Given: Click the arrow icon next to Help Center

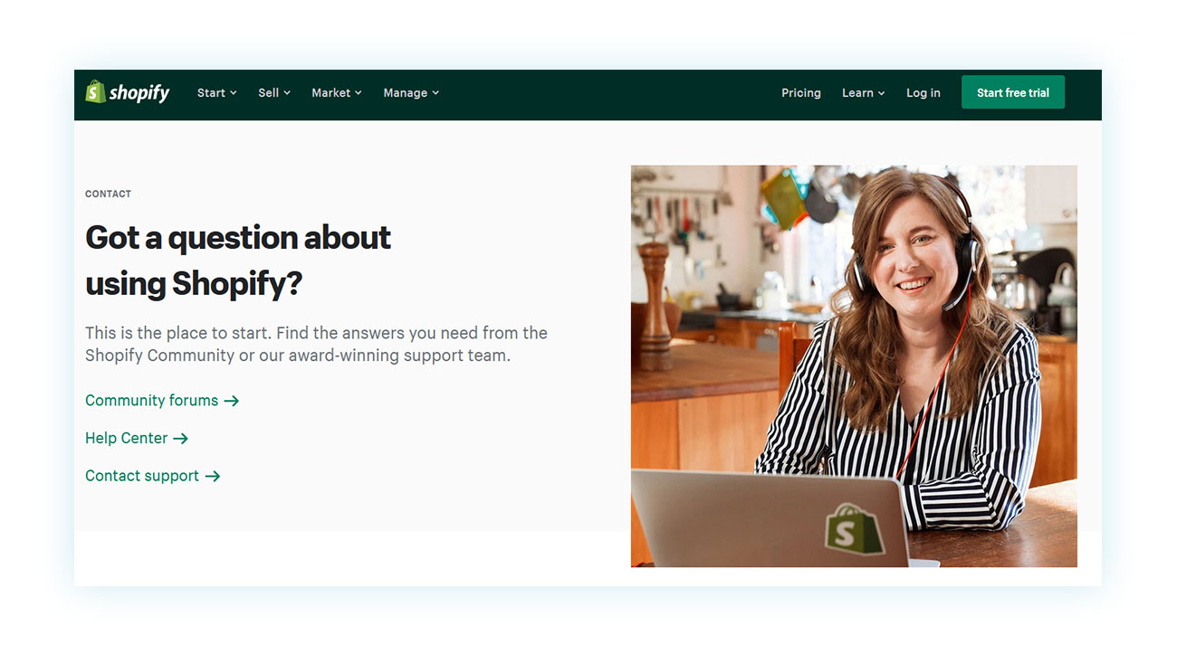Looking at the screenshot, I should (180, 439).
